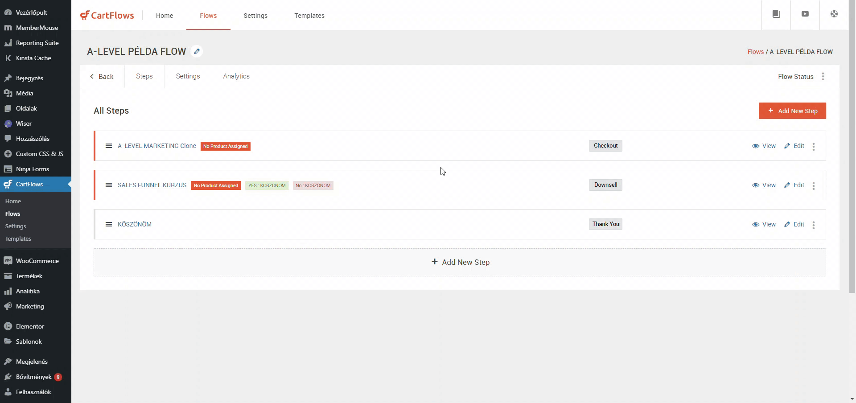Open SALES FUNNEL KURZUS step link
Screen dimensions: 856x403
tap(152, 185)
